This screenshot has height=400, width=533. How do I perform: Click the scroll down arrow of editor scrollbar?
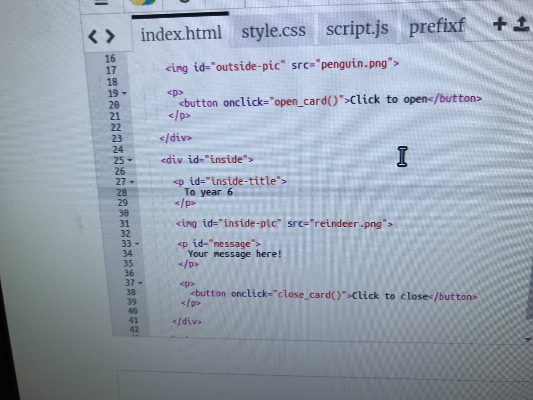(528, 340)
